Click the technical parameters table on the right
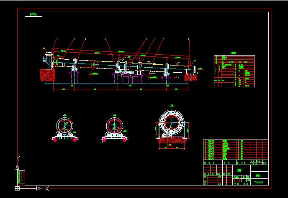Image resolution: width=288 pixels, height=198 pixels. pos(234,71)
